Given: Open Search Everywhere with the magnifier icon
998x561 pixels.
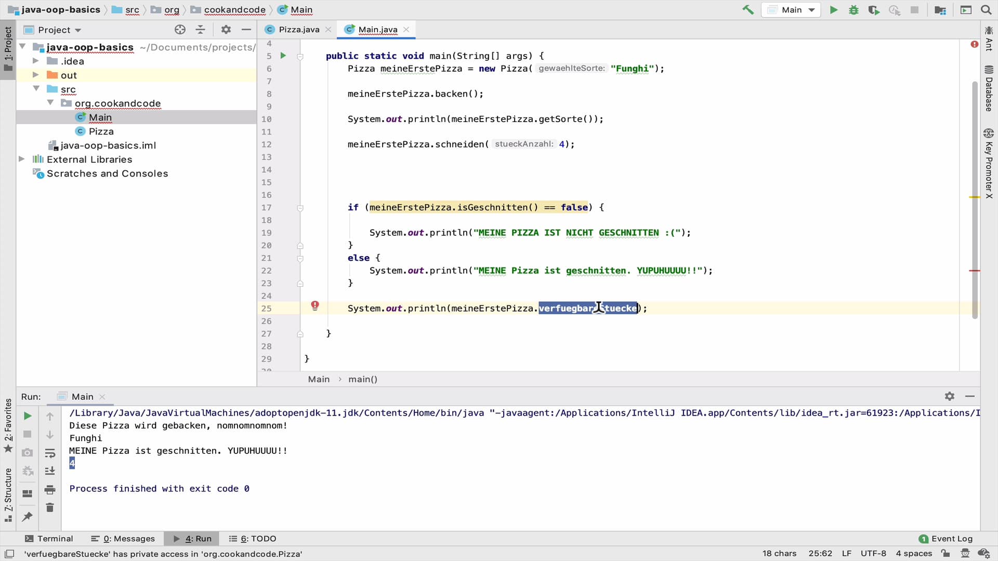Looking at the screenshot, I should 986,10.
